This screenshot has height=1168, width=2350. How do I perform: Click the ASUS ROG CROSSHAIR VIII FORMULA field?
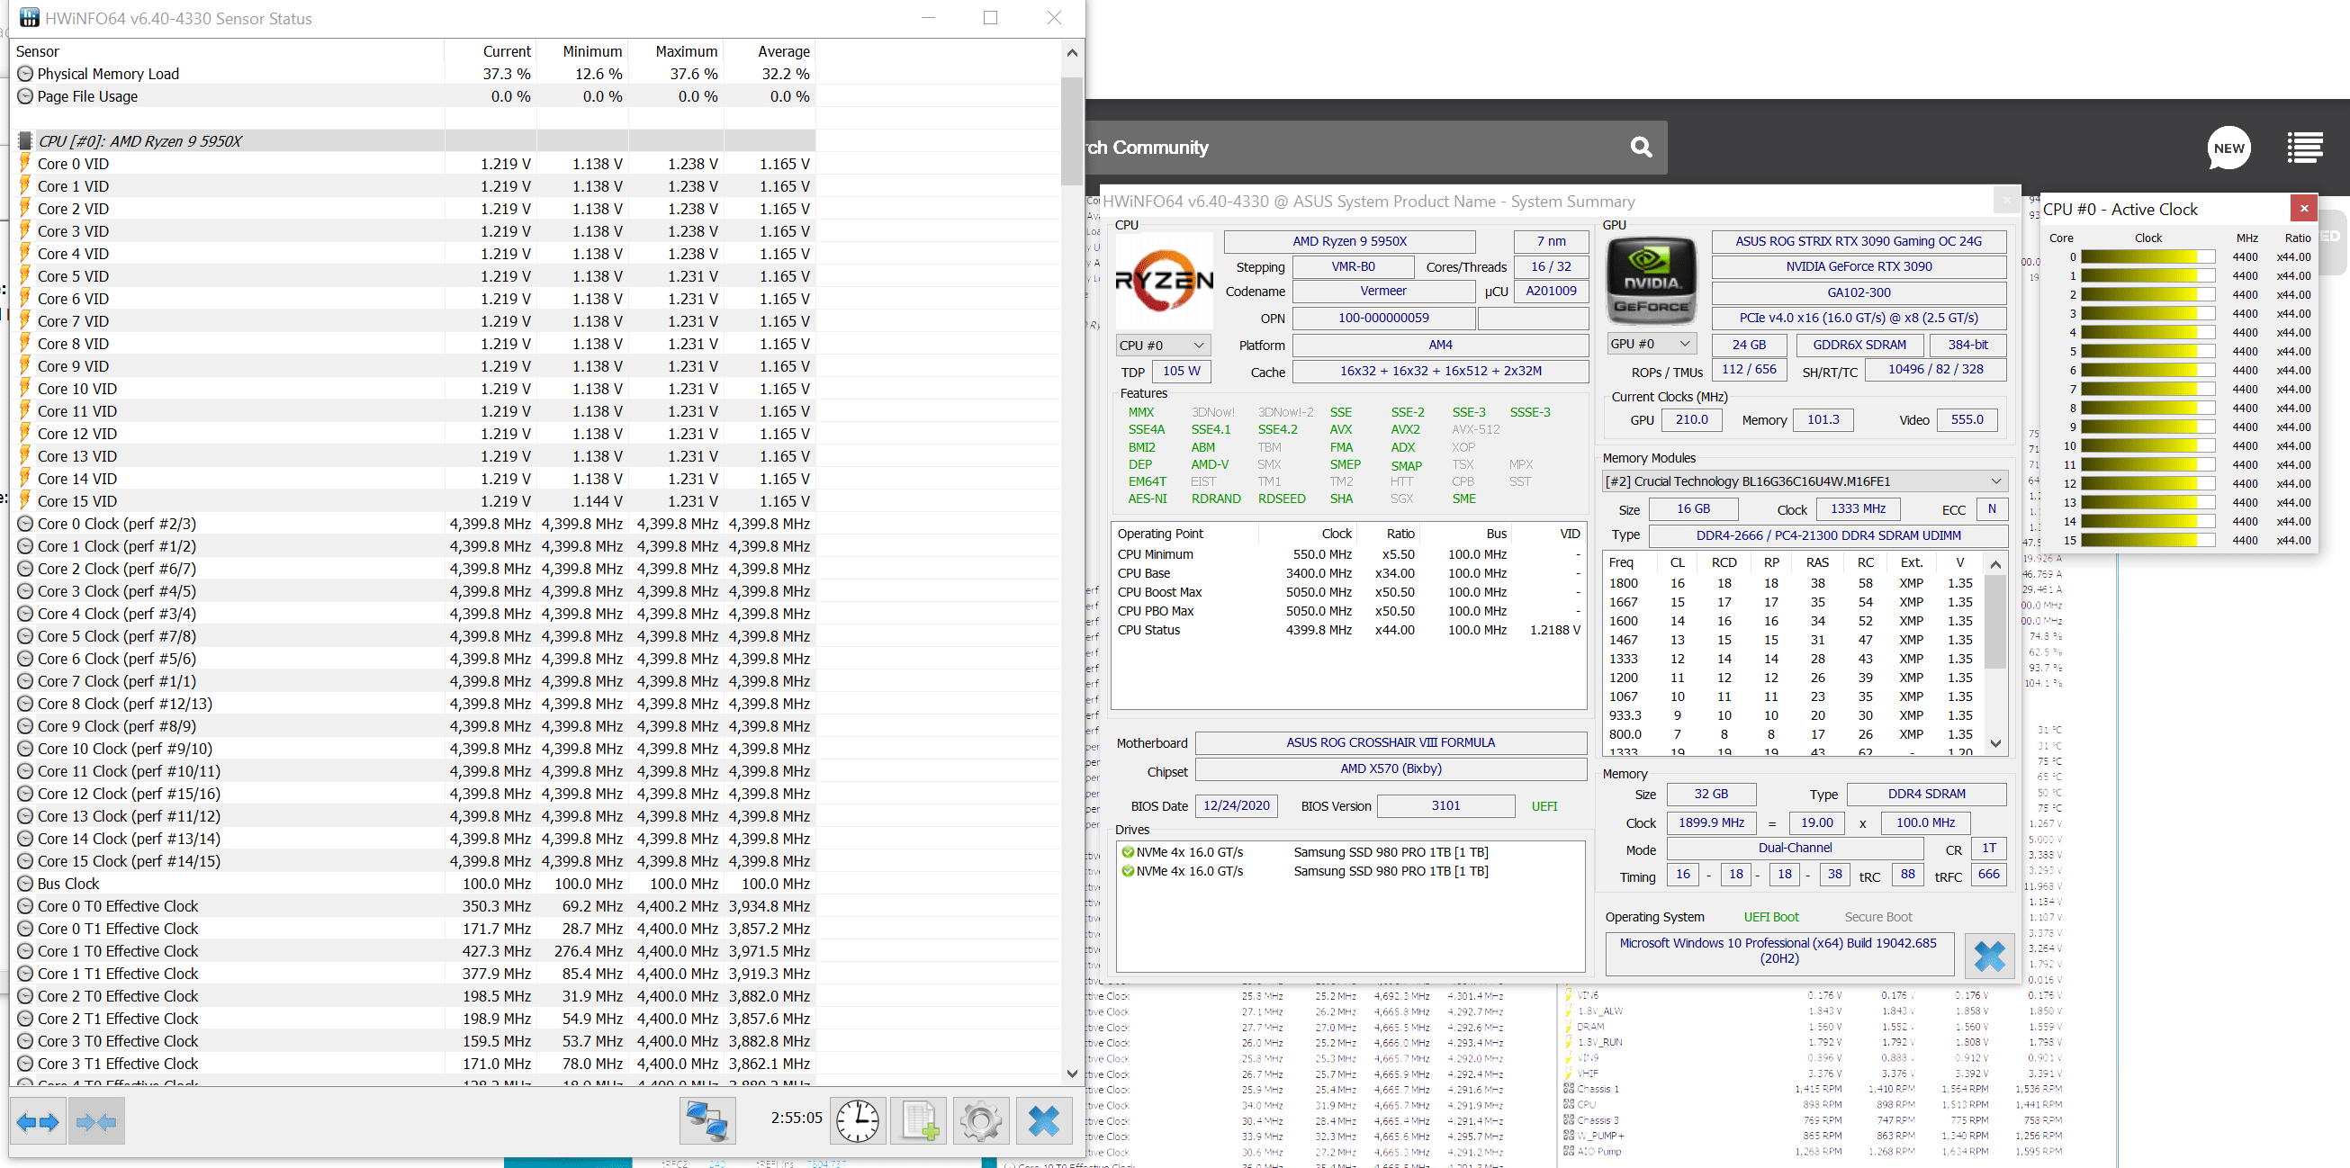click(x=1391, y=743)
